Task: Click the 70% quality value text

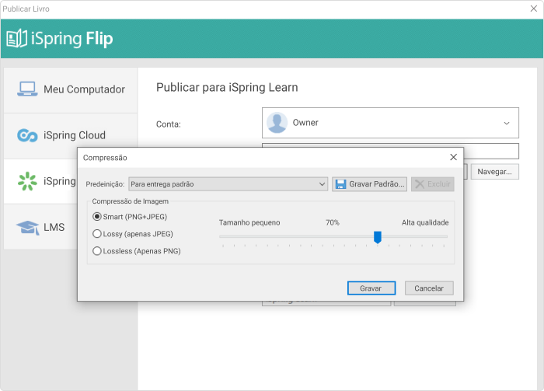Action: [333, 223]
